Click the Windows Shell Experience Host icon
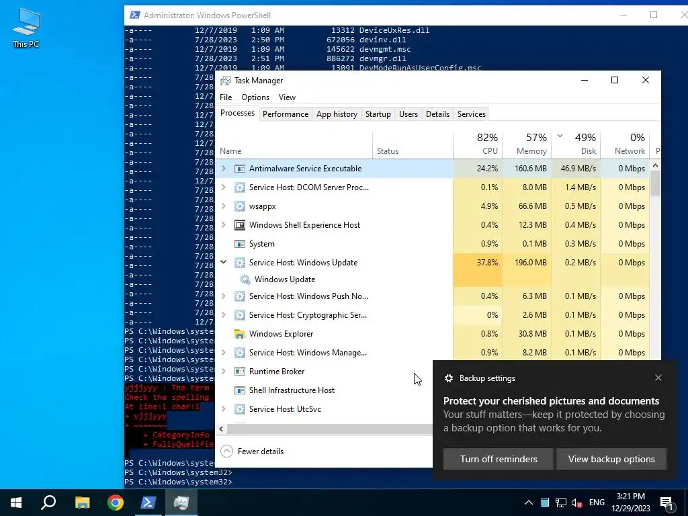 (x=240, y=225)
